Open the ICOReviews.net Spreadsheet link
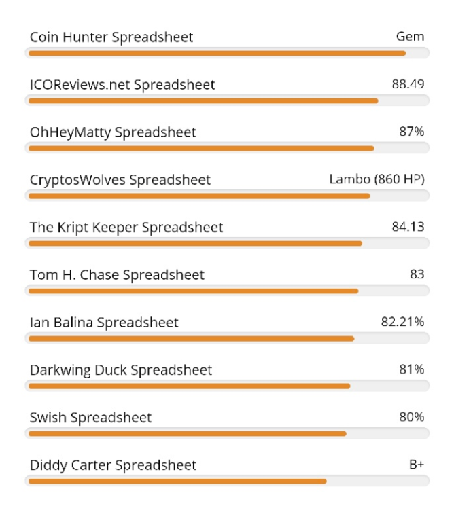Screen dimensions: 471x508 [x=122, y=85]
